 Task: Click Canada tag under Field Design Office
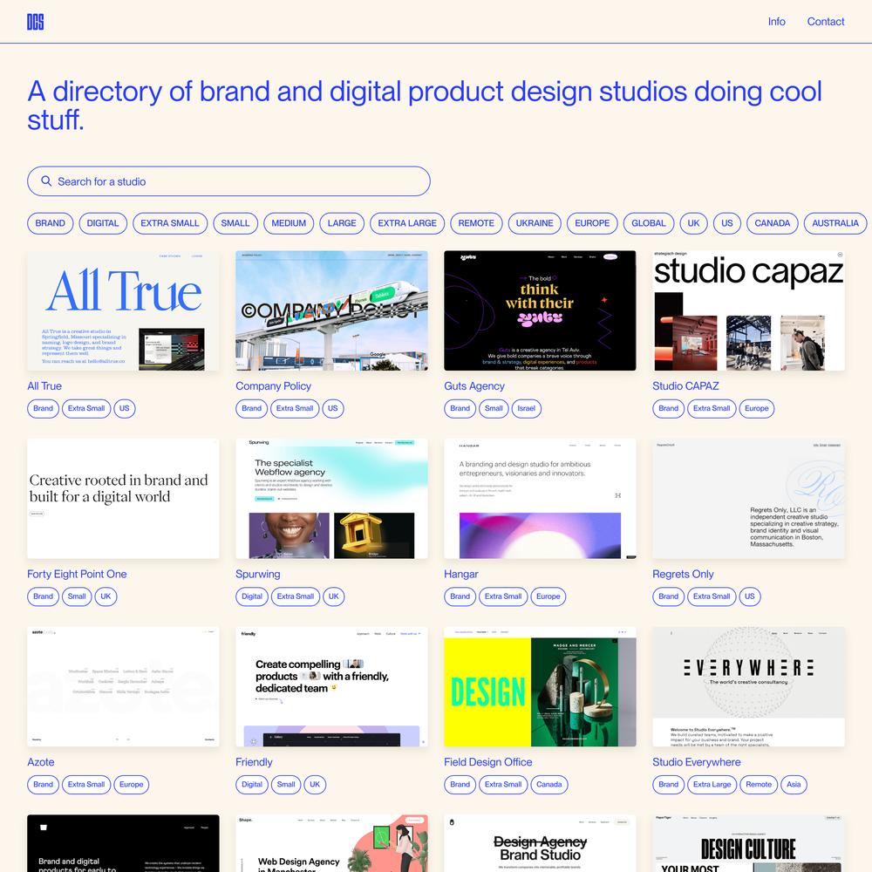click(x=548, y=784)
